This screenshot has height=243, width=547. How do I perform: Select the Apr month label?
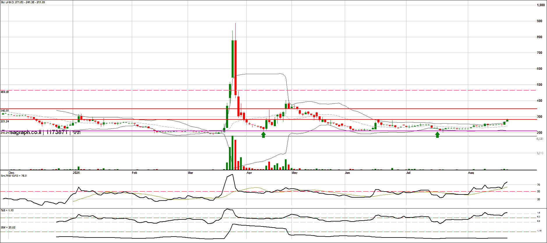[x=249, y=173]
